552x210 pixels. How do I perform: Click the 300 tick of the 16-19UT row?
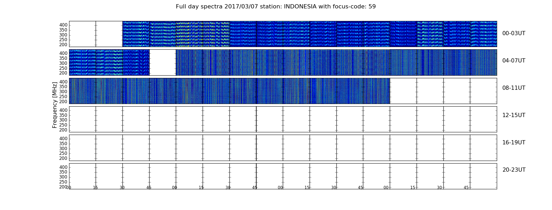pyautogui.click(x=63, y=149)
